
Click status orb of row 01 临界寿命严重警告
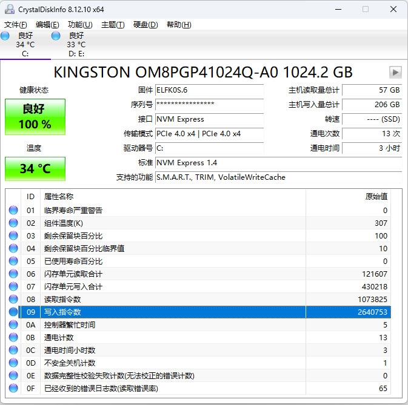pos(13,210)
